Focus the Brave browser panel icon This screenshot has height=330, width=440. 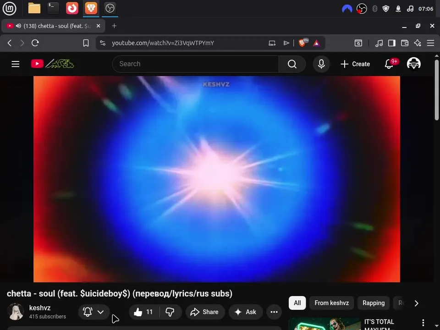click(91, 8)
